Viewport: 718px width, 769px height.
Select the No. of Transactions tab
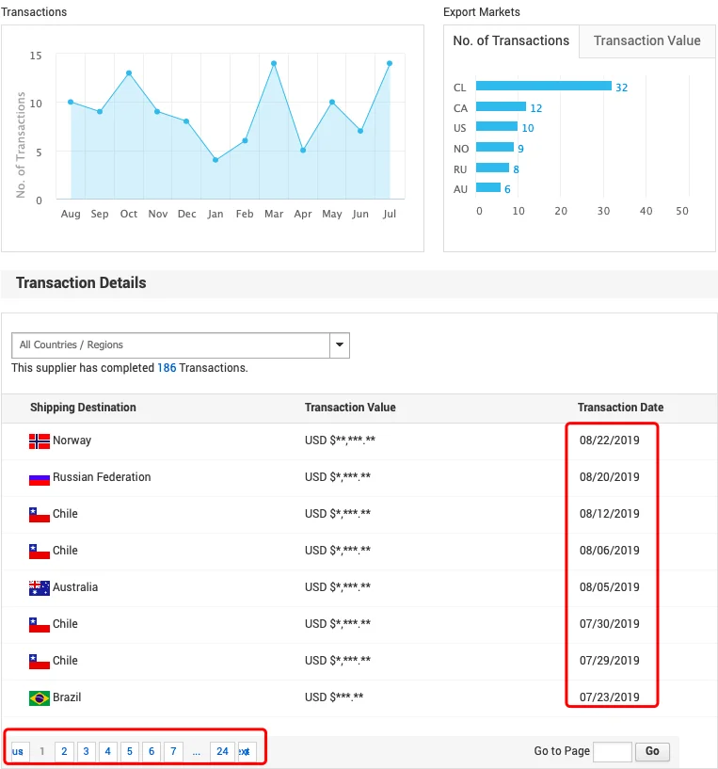coord(511,41)
